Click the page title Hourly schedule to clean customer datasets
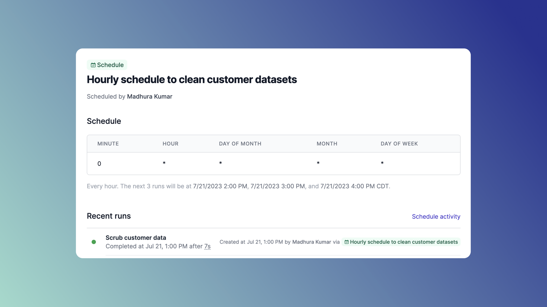 (x=192, y=79)
